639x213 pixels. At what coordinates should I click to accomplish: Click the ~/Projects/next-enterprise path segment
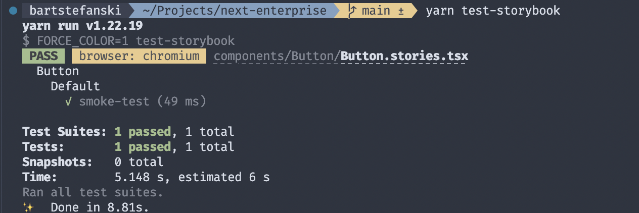(232, 11)
